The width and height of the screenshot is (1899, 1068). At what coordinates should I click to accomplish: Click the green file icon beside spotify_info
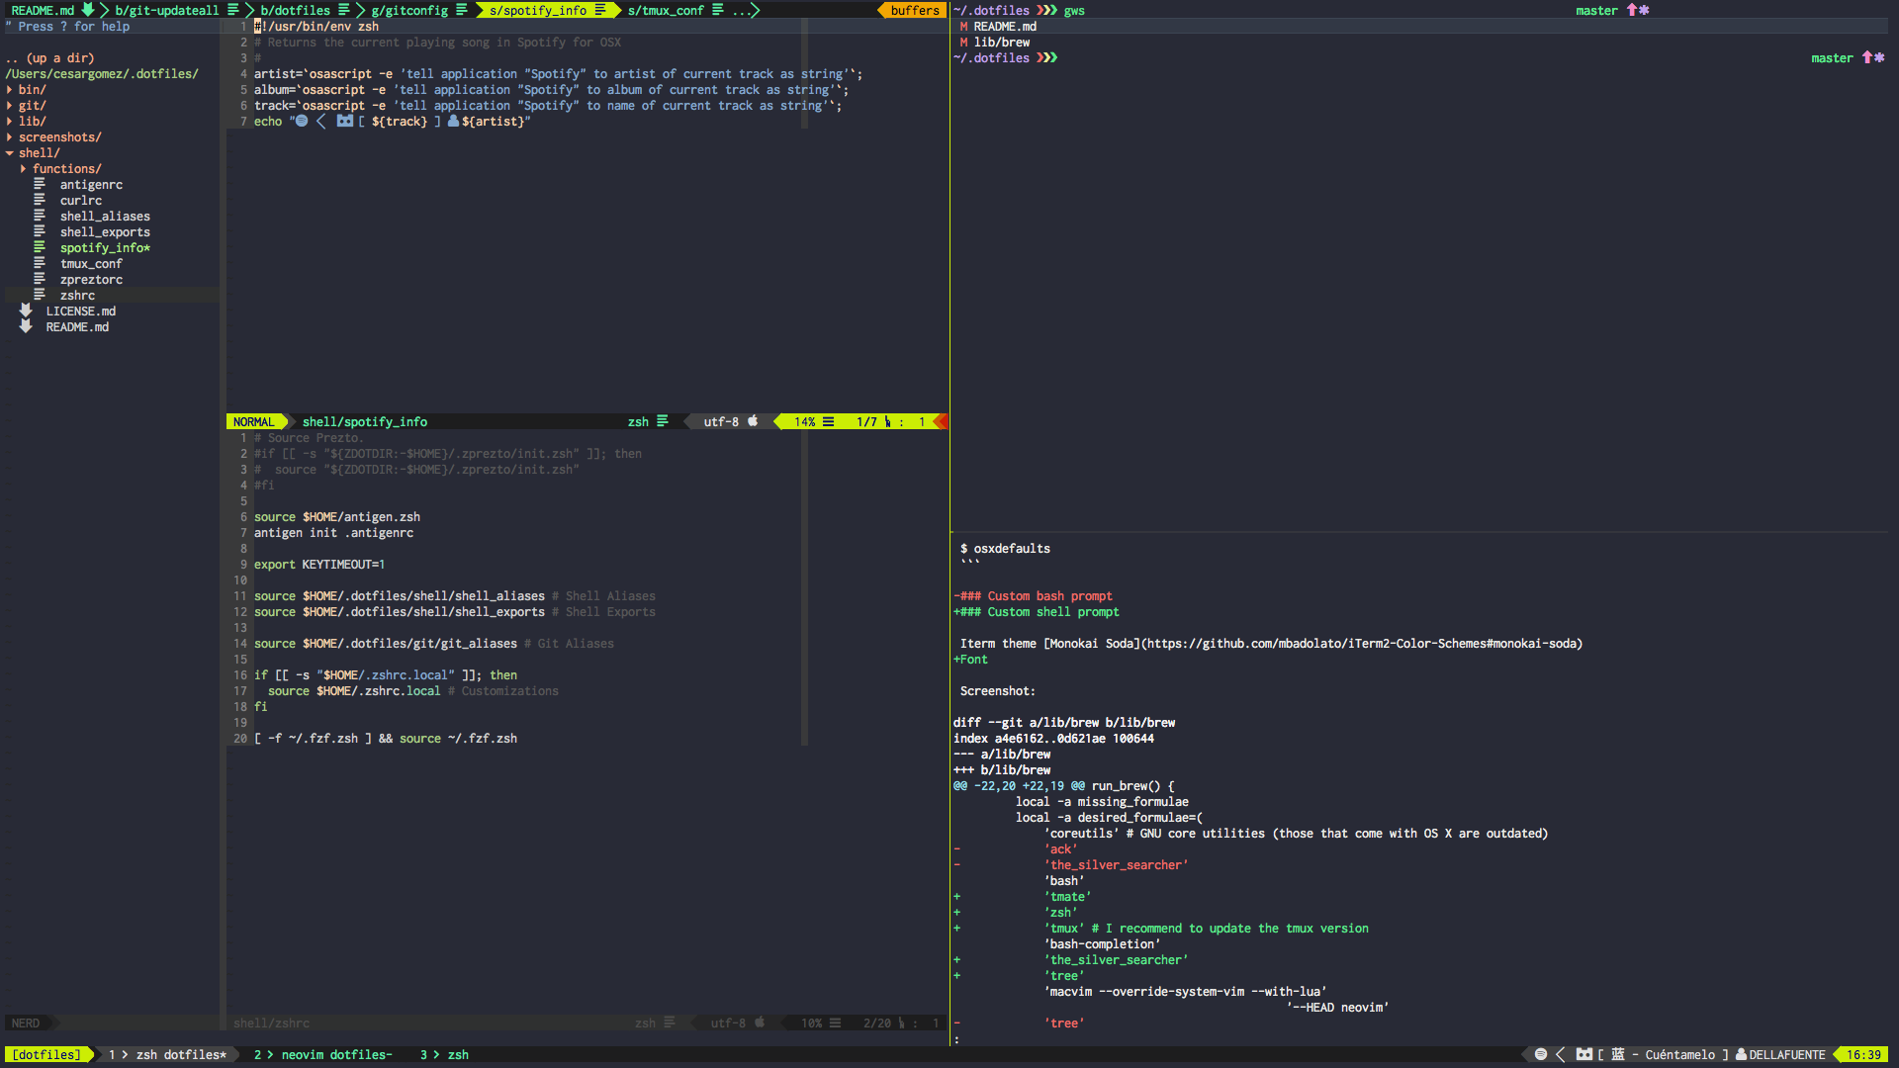point(40,247)
